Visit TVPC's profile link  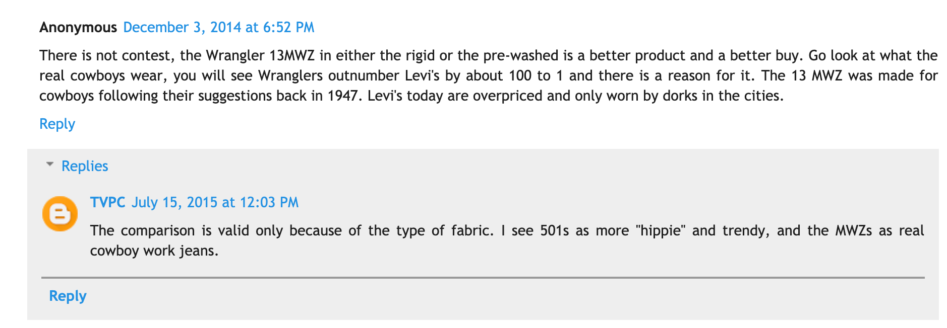[x=107, y=202]
